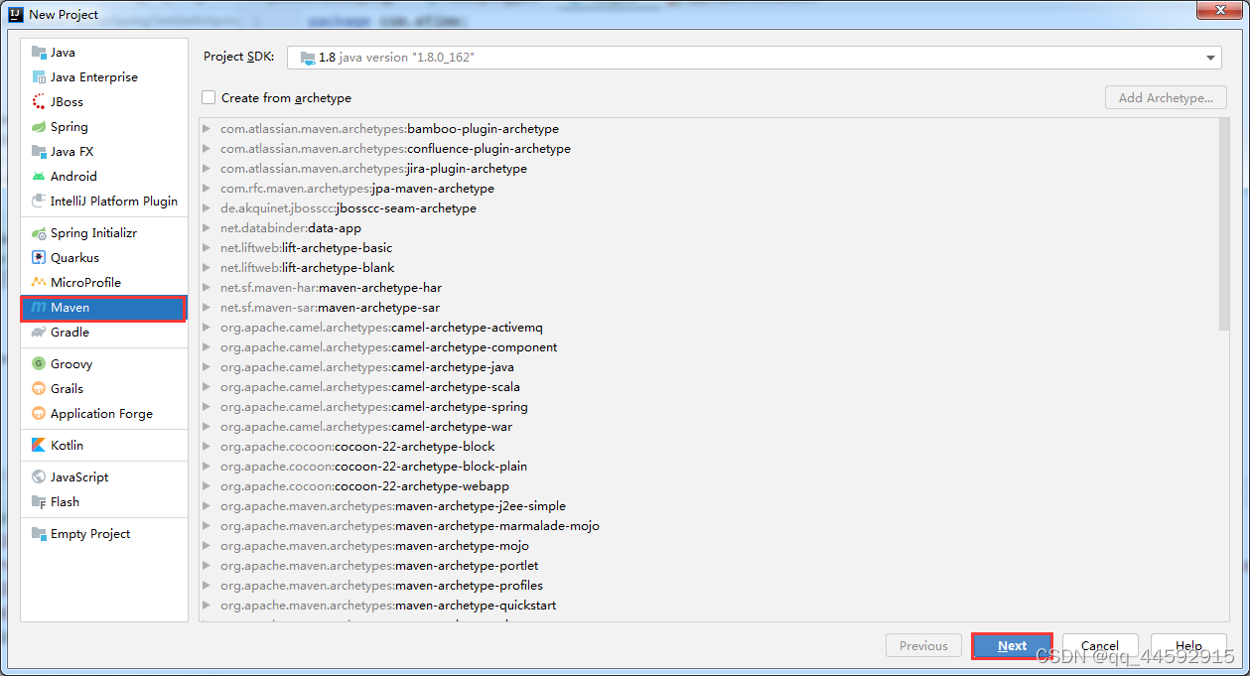The image size is (1250, 676).
Task: Click the Java project type icon
Action: 39,53
